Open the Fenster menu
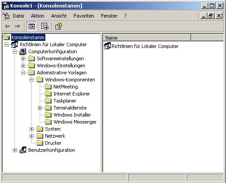This screenshot has height=183, width=226. (x=109, y=16)
